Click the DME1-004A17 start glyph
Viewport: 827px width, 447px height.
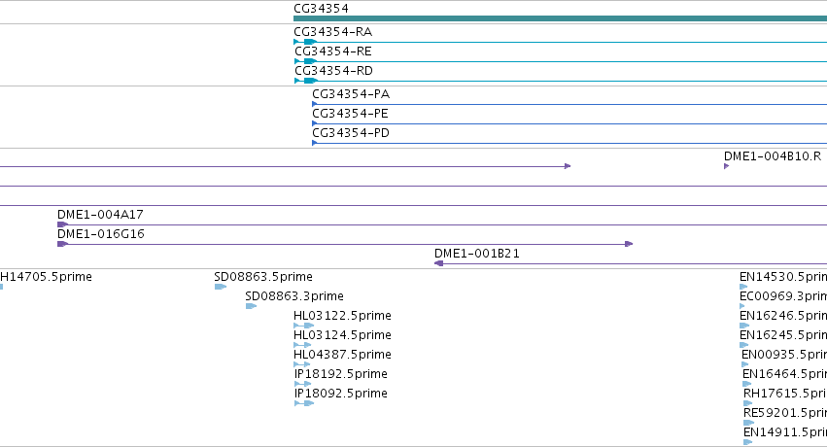click(63, 225)
